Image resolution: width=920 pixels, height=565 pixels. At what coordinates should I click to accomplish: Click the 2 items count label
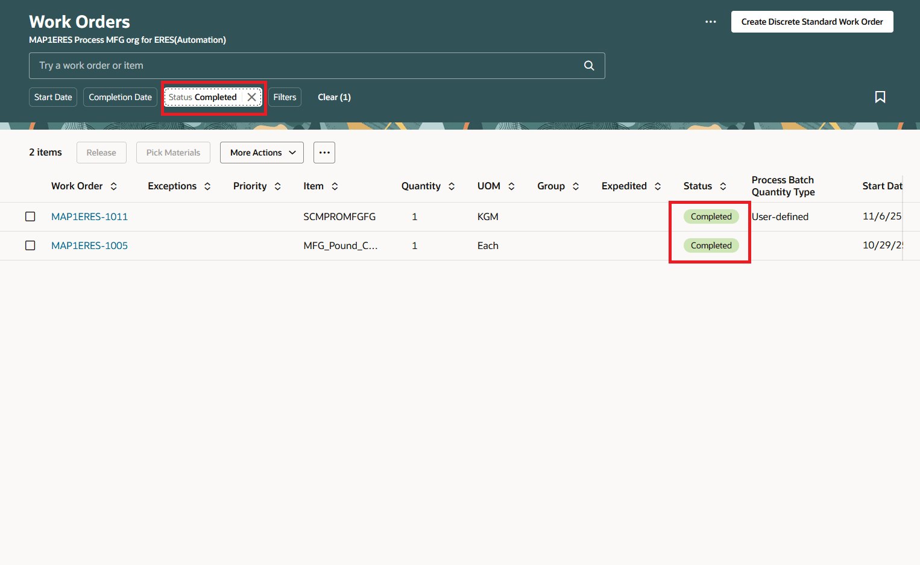pyautogui.click(x=45, y=153)
